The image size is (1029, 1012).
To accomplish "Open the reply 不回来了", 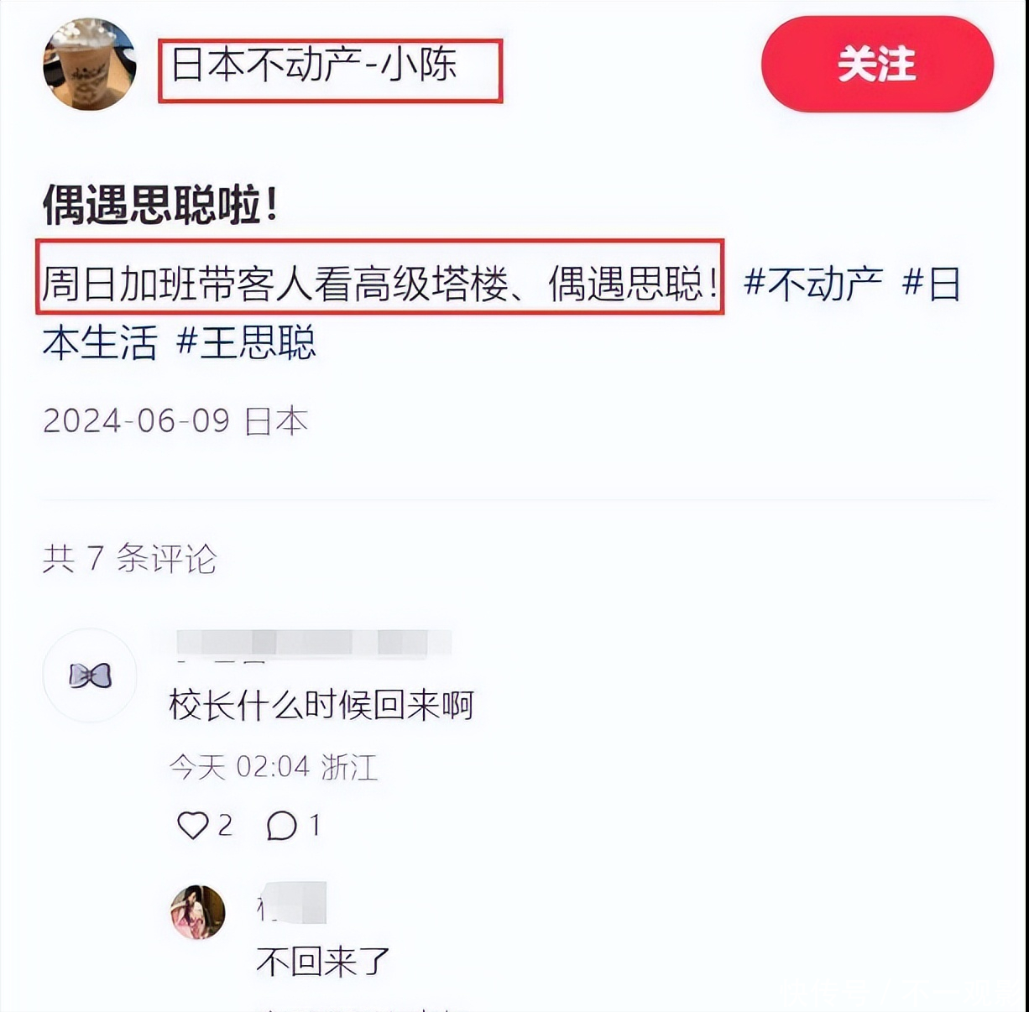I will pos(323,962).
